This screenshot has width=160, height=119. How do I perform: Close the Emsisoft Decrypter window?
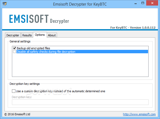(x=152, y=3)
